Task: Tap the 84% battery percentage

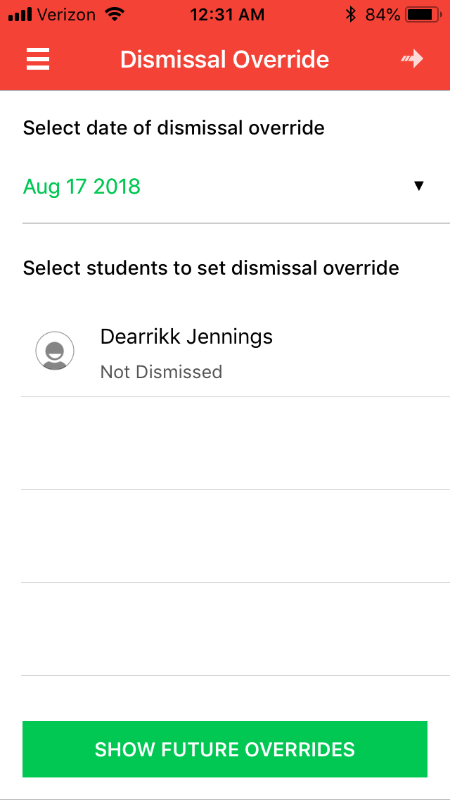Action: (382, 14)
